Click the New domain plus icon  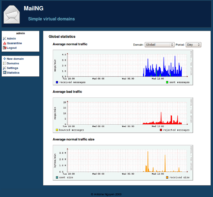point(4,59)
